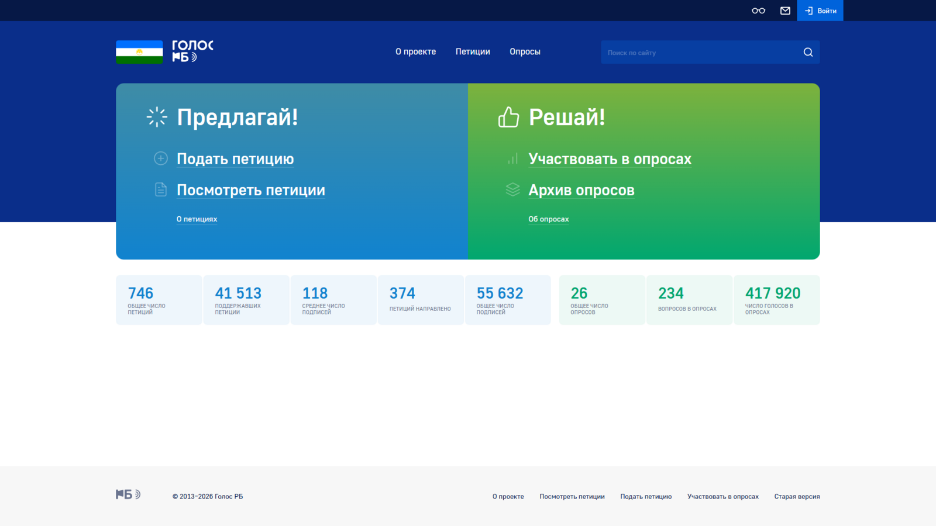Click the magnifier icon to search
Screen dimensions: 936x526
808,52
